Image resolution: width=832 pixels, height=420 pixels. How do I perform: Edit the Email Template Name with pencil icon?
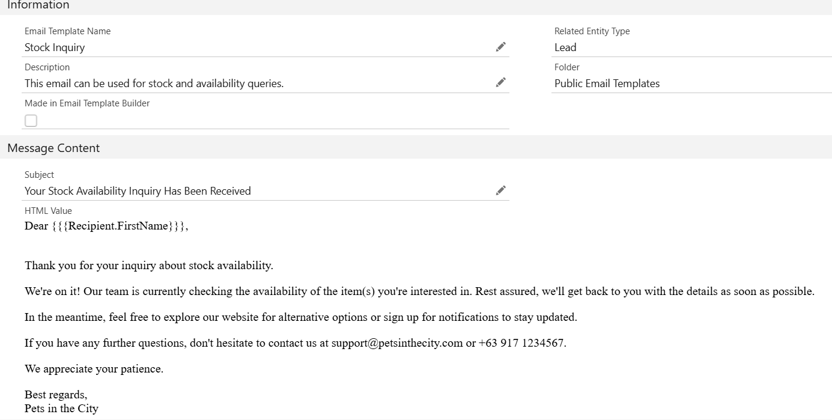pyautogui.click(x=500, y=47)
